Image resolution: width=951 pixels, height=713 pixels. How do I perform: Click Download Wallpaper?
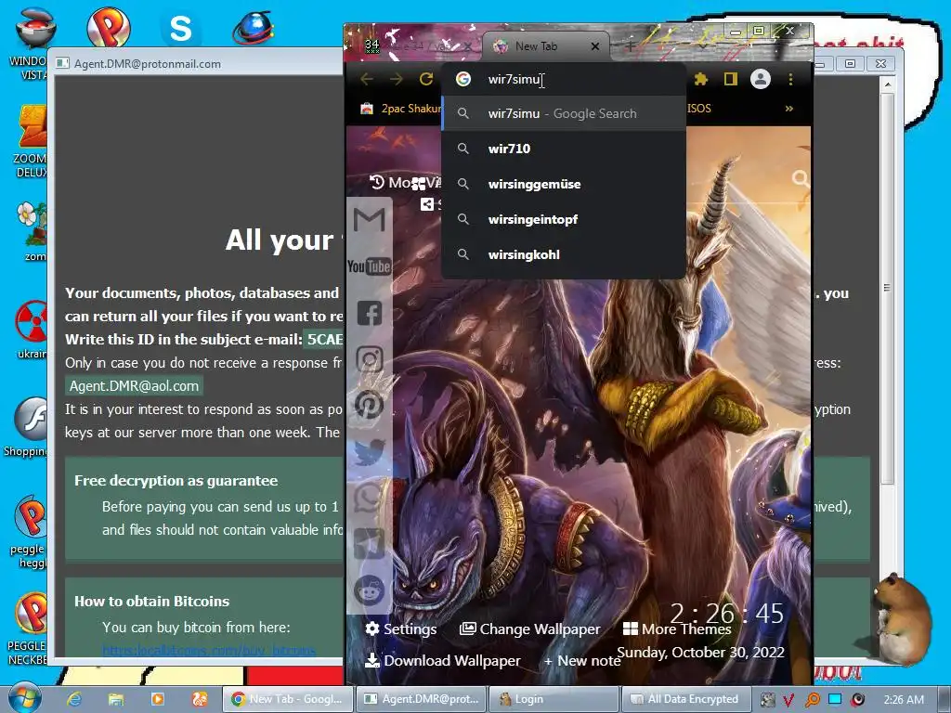443,661
